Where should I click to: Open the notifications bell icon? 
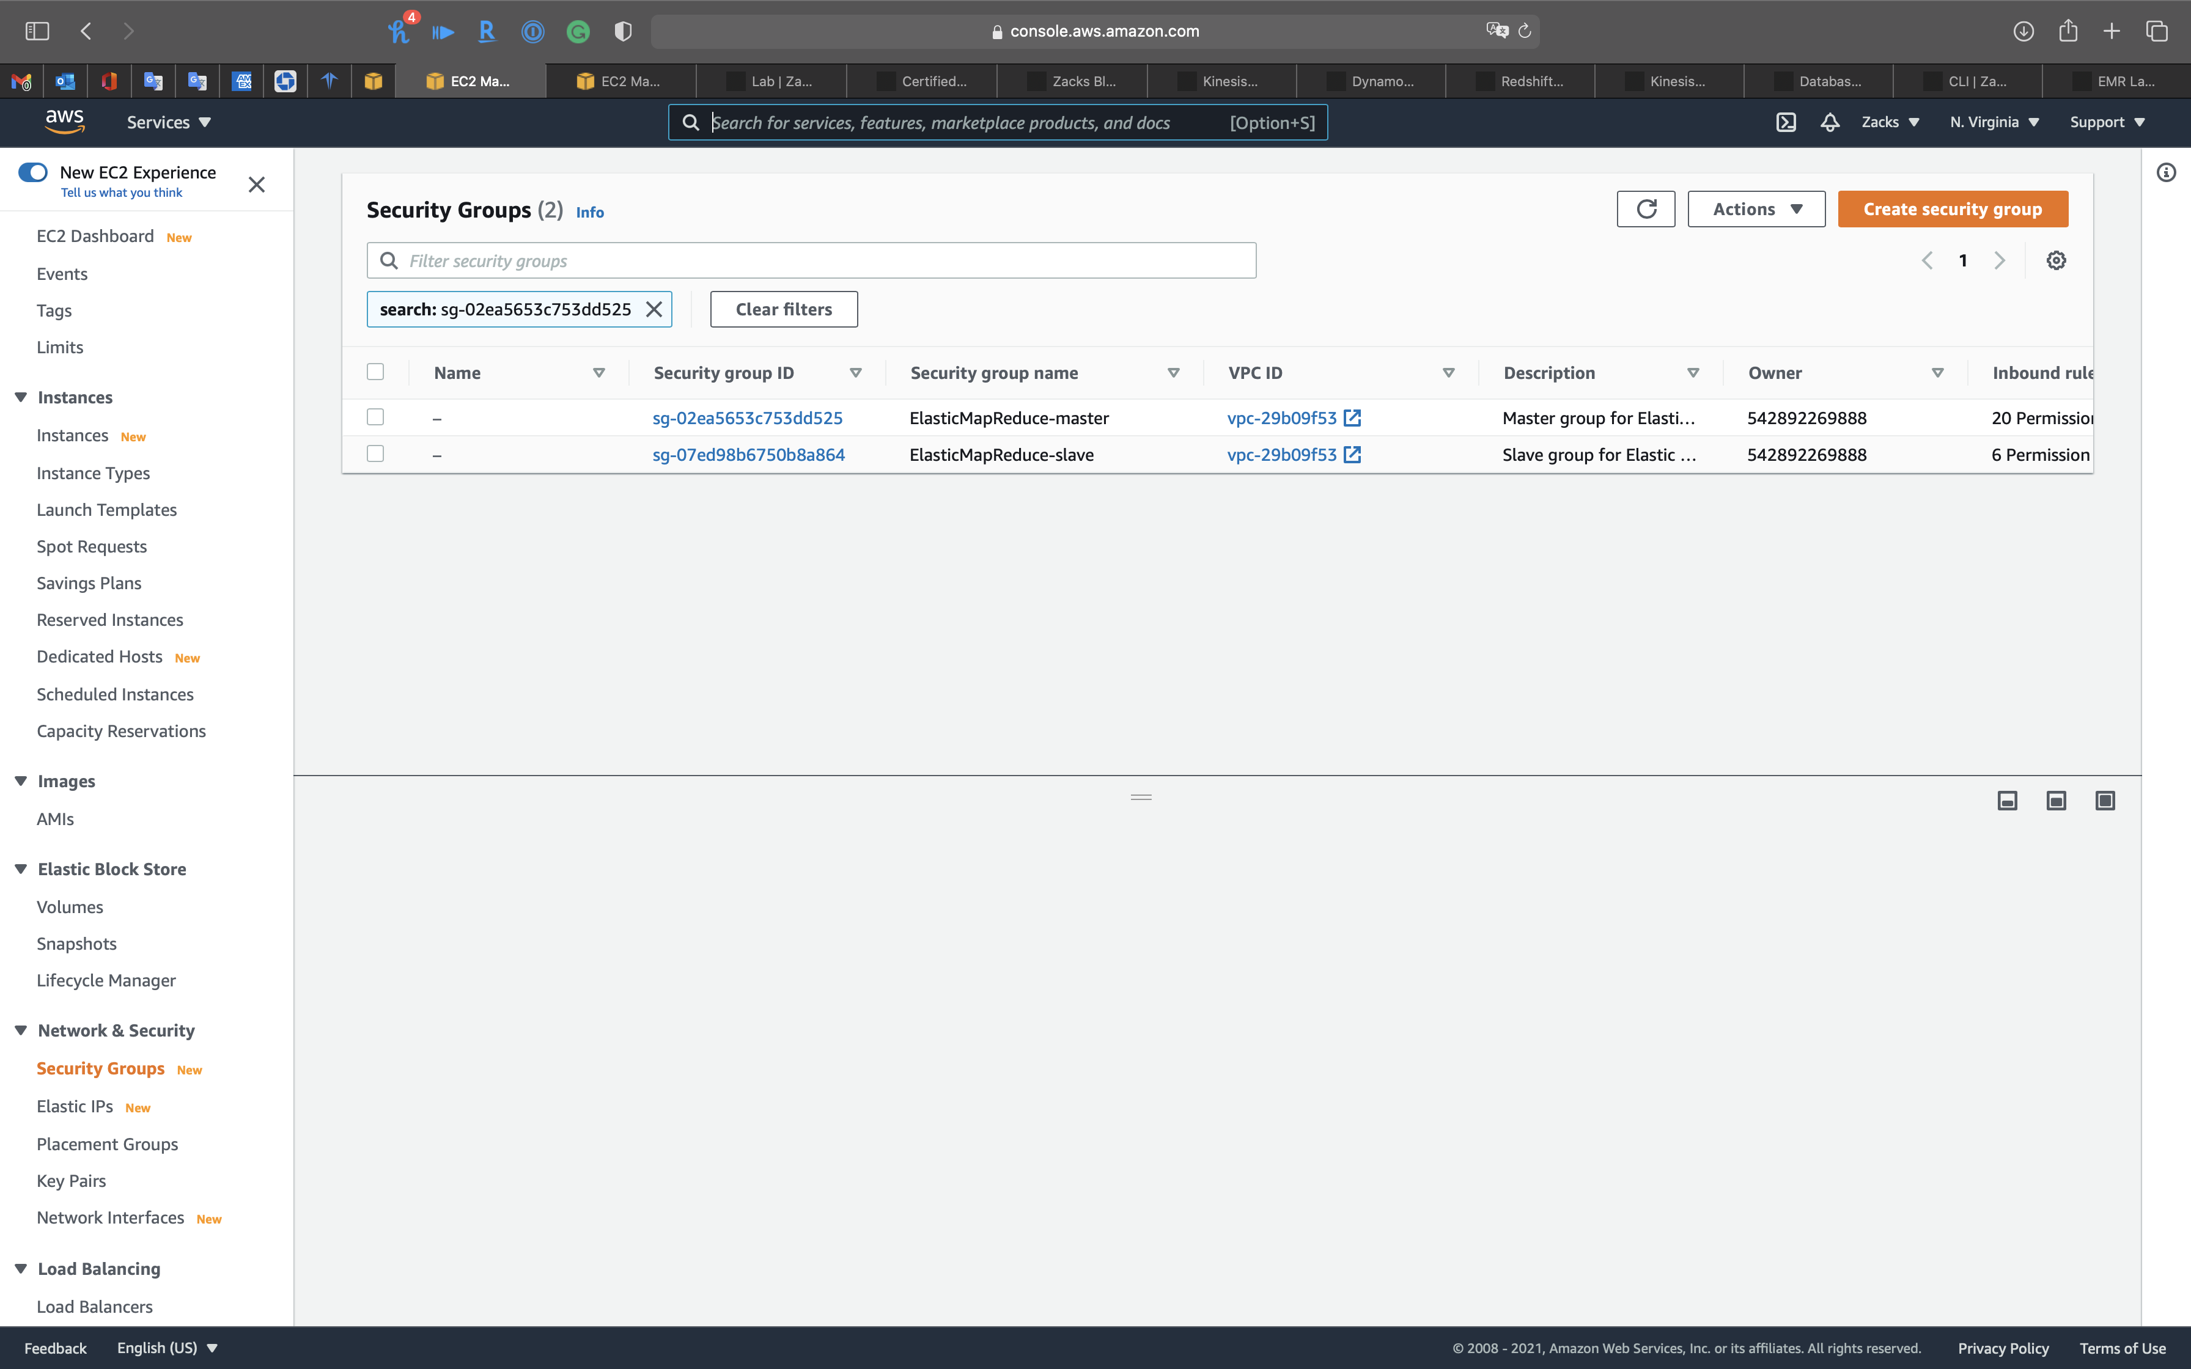[1830, 122]
